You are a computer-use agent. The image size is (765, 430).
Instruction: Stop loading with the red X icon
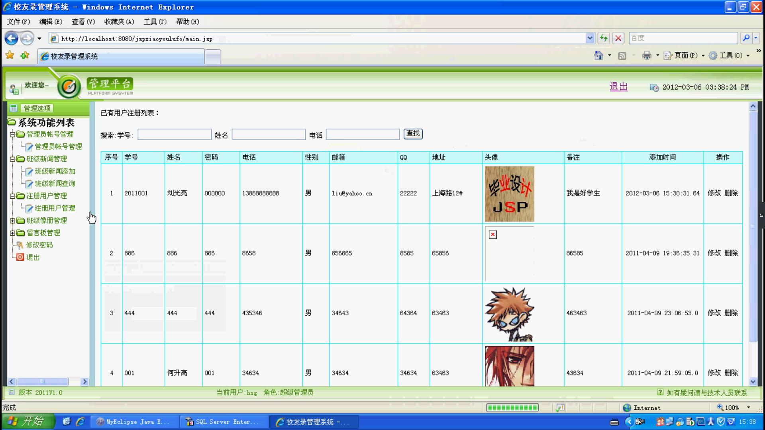point(618,38)
